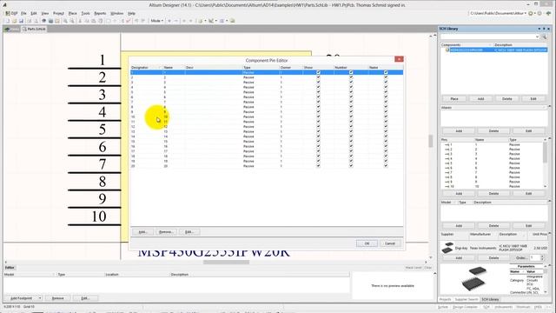Collapse the Pins section arrow in SCH Library
Viewport: 556px width, 313px height.
coord(550,139)
